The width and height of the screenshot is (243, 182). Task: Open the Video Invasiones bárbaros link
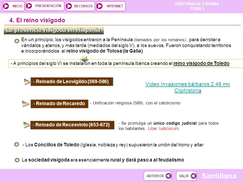(x=188, y=84)
